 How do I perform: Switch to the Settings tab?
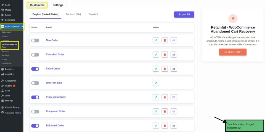pos(58,5)
